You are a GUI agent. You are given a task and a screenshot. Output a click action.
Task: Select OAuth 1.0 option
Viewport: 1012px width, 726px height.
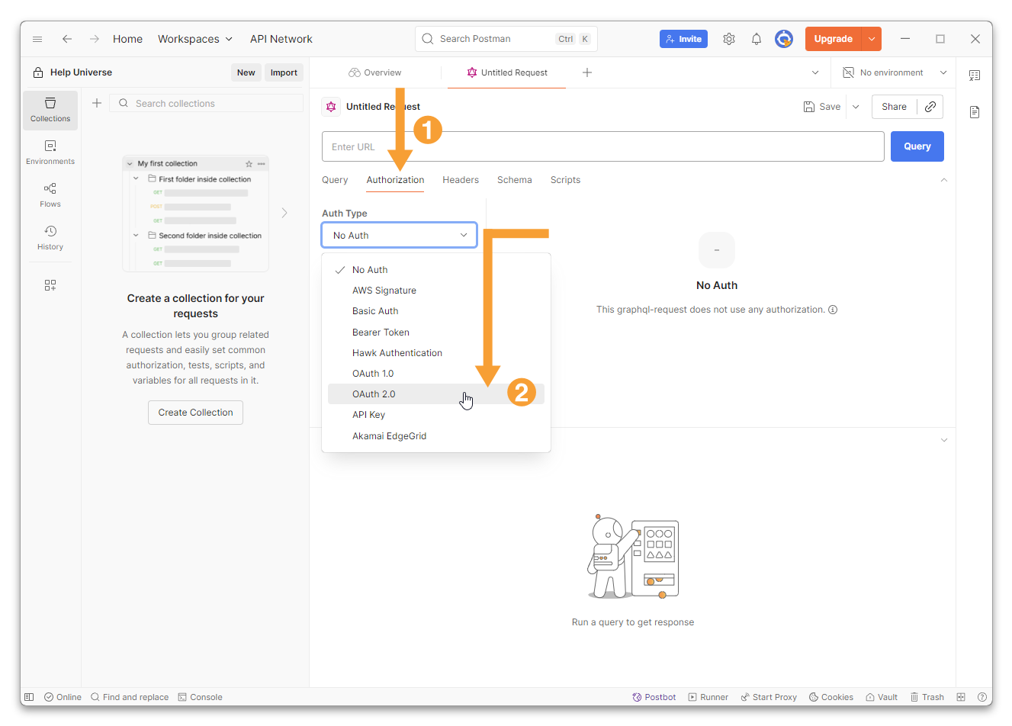[436, 374]
